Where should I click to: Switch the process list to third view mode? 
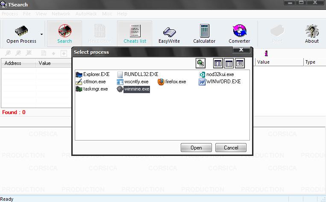tap(240, 63)
